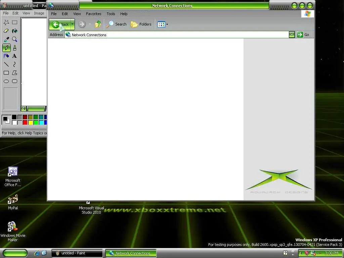Open the Edit menu in Paint
This screenshot has width=344, height=258.
click(x=15, y=13)
